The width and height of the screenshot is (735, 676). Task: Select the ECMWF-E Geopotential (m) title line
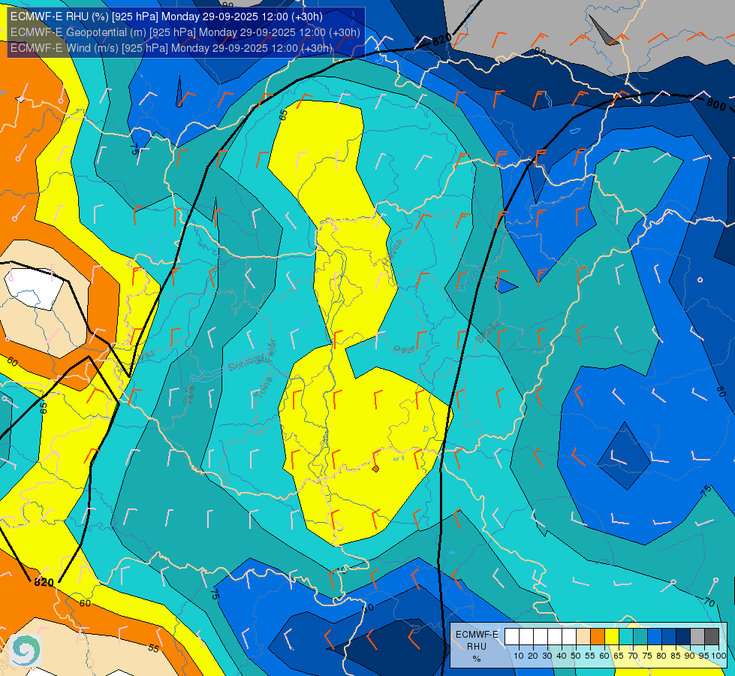185,32
